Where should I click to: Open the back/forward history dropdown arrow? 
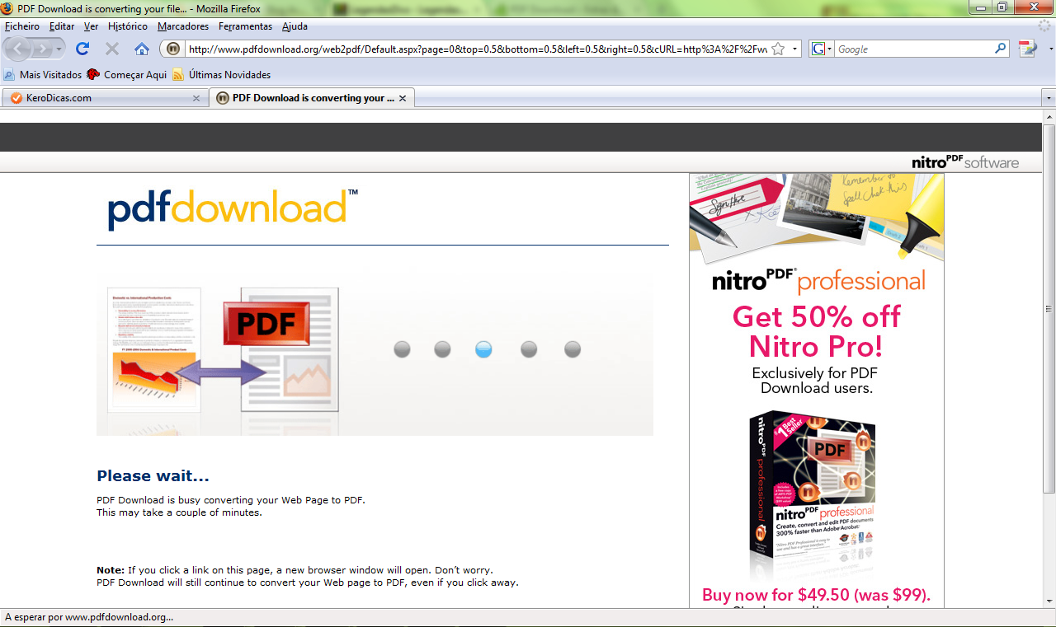click(59, 49)
